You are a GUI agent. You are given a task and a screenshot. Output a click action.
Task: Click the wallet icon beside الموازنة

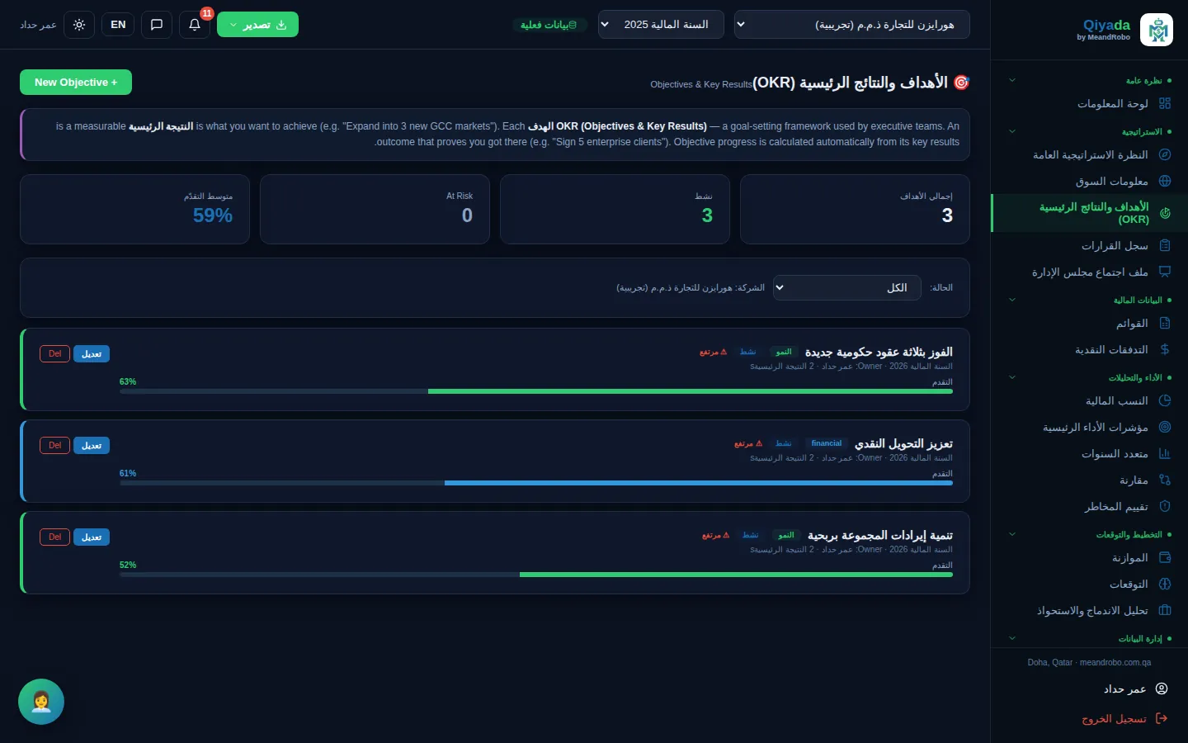coord(1165,557)
